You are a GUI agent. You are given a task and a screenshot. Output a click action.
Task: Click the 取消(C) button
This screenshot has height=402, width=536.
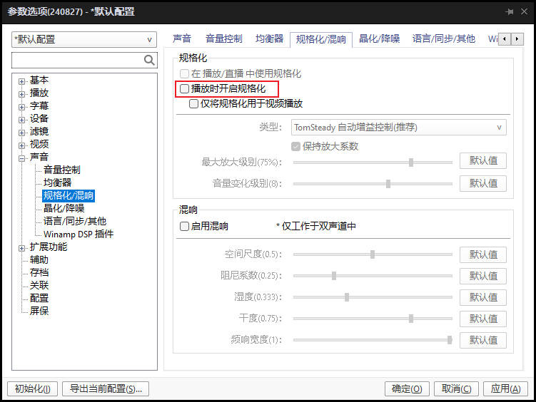[x=456, y=388]
